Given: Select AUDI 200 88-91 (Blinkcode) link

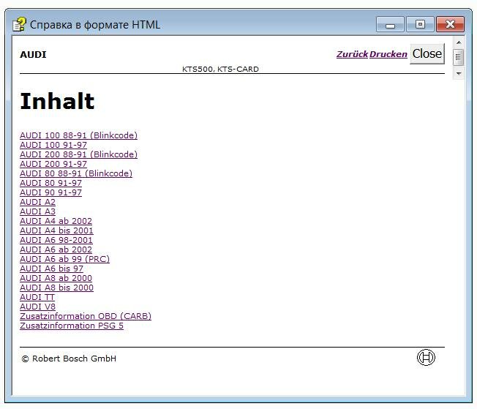Looking at the screenshot, I should [78, 154].
